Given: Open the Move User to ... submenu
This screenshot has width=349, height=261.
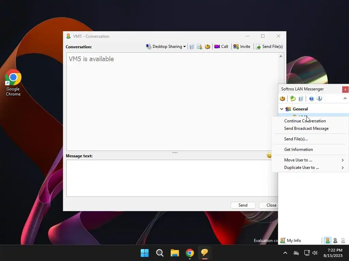Looking at the screenshot, I should [310, 160].
